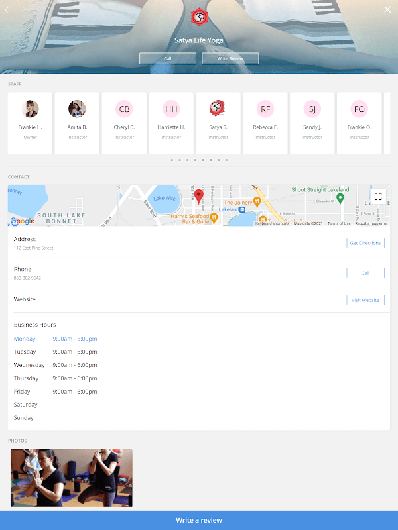This screenshot has width=398, height=530.
Task: Click the Wednesday hours entry
Action: coord(56,365)
